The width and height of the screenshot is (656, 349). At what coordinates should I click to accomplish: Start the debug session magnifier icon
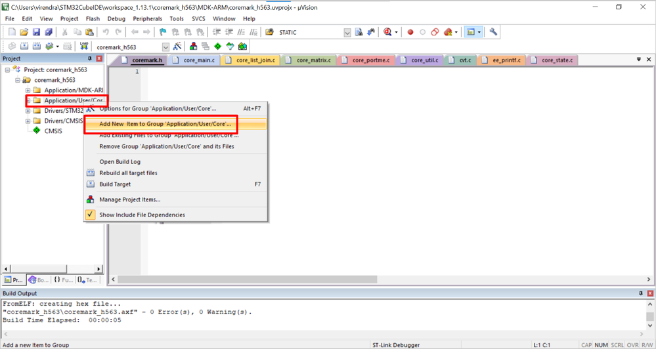pos(387,32)
